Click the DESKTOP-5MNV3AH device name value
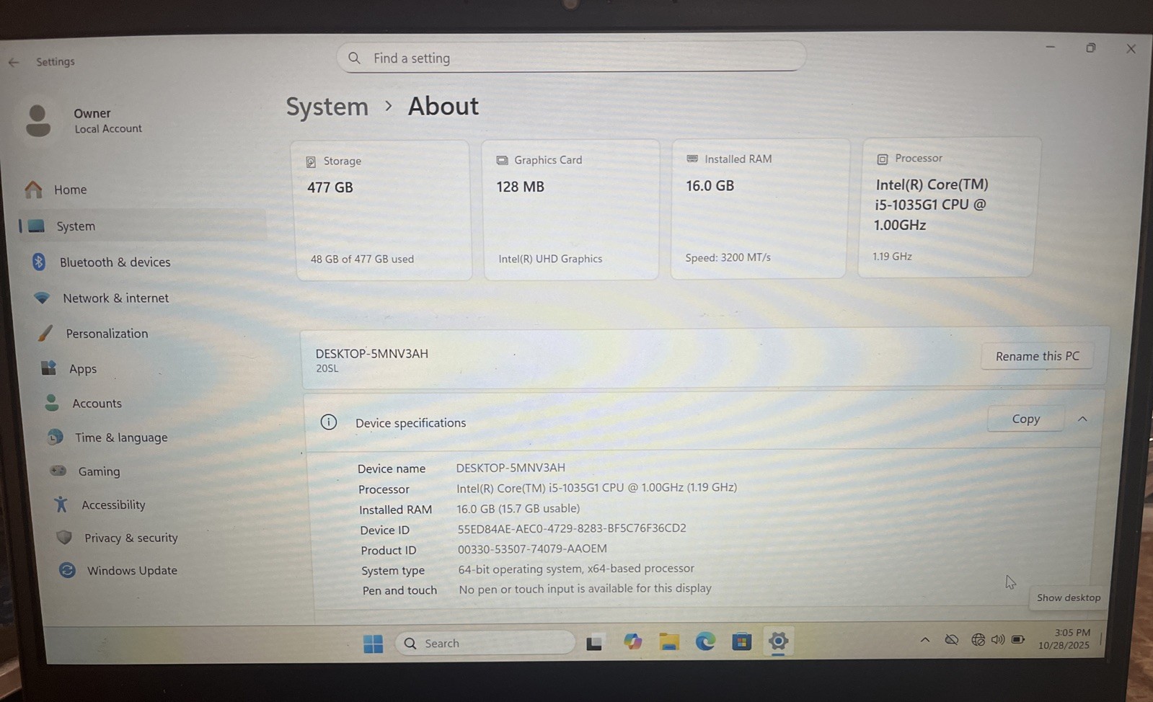Screen dimensions: 1153x702 pyautogui.click(x=511, y=468)
